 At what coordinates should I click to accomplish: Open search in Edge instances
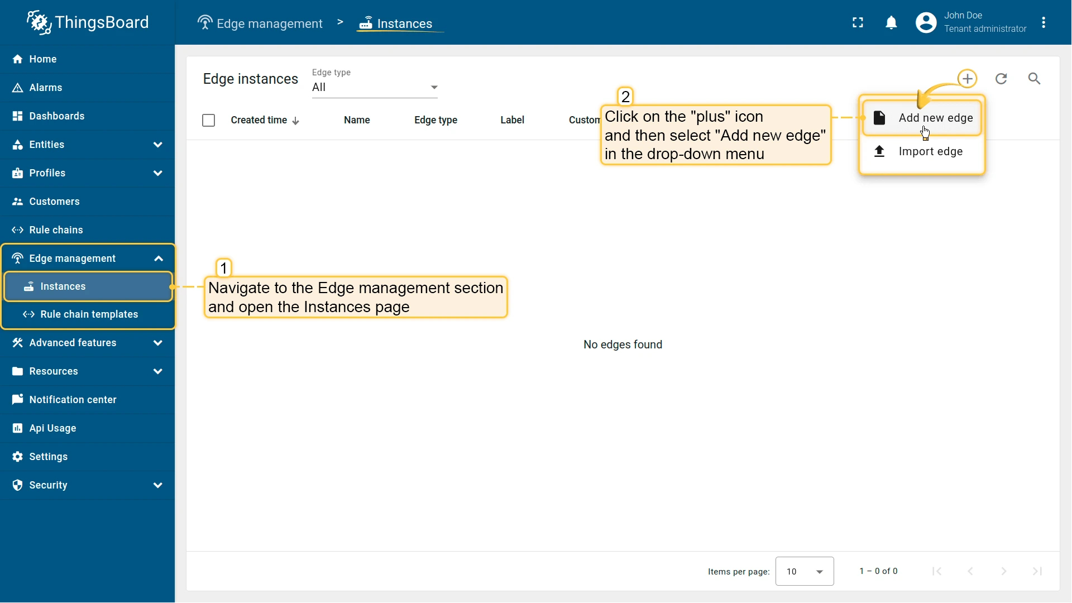[1034, 79]
